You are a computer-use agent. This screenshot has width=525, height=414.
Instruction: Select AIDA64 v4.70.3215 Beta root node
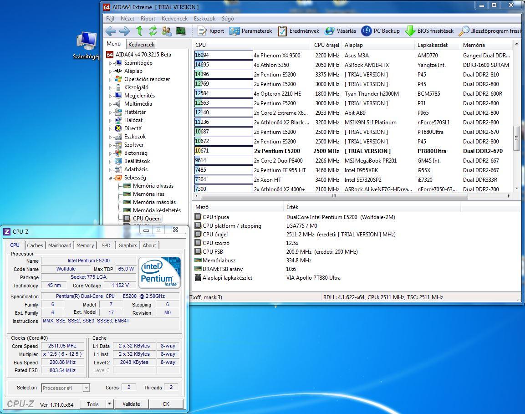[x=143, y=55]
